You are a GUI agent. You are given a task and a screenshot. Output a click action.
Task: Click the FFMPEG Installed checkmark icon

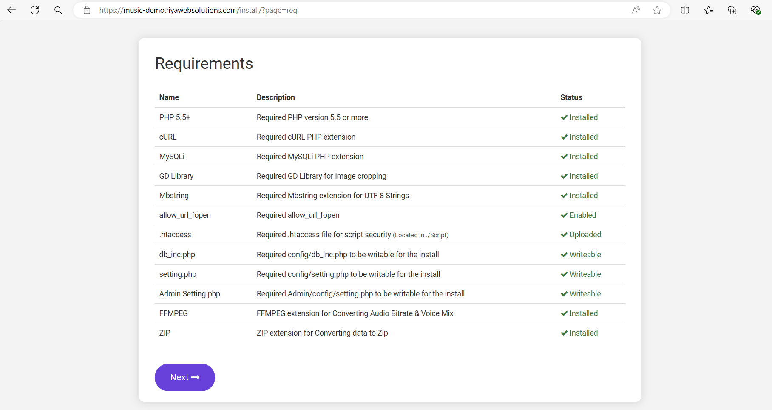pyautogui.click(x=564, y=313)
